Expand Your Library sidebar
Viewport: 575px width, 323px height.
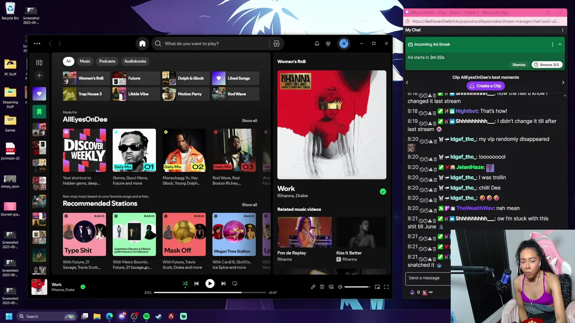click(x=39, y=63)
